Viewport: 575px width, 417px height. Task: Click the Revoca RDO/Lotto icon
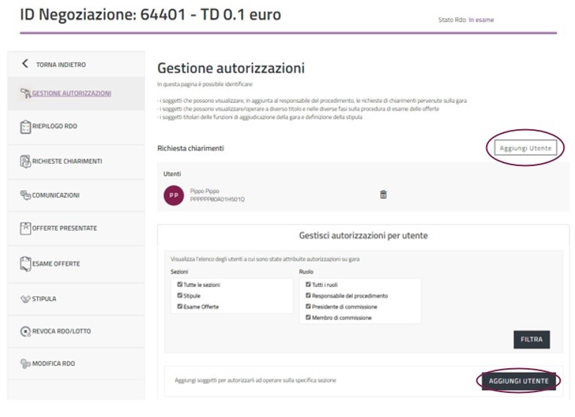tap(25, 331)
